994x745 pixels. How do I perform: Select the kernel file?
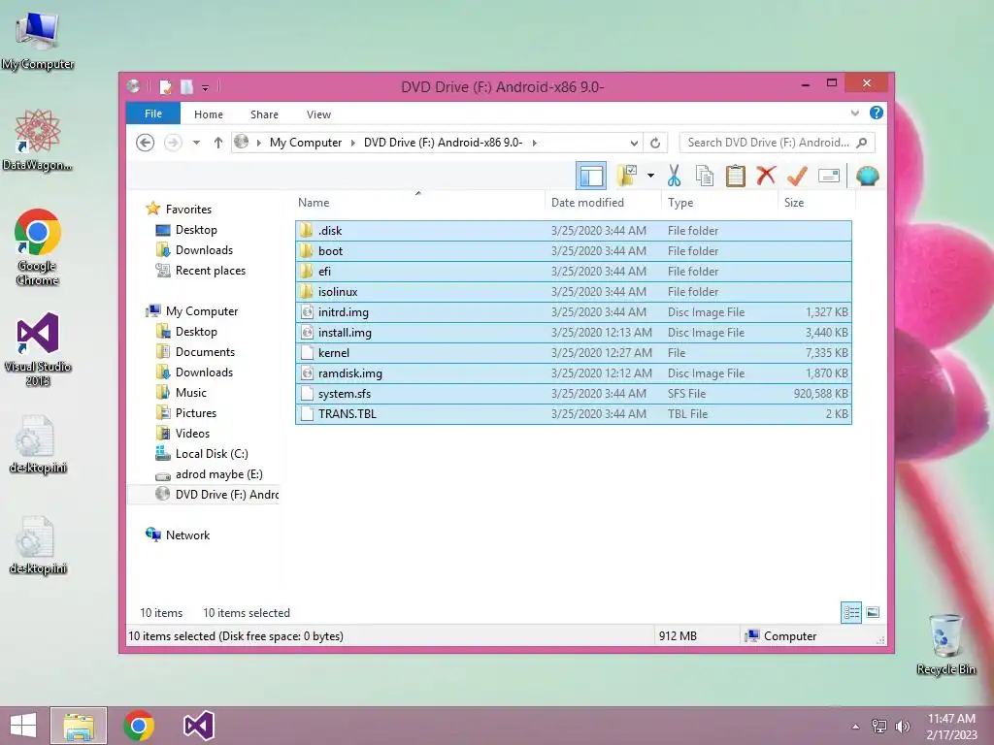pos(573,353)
